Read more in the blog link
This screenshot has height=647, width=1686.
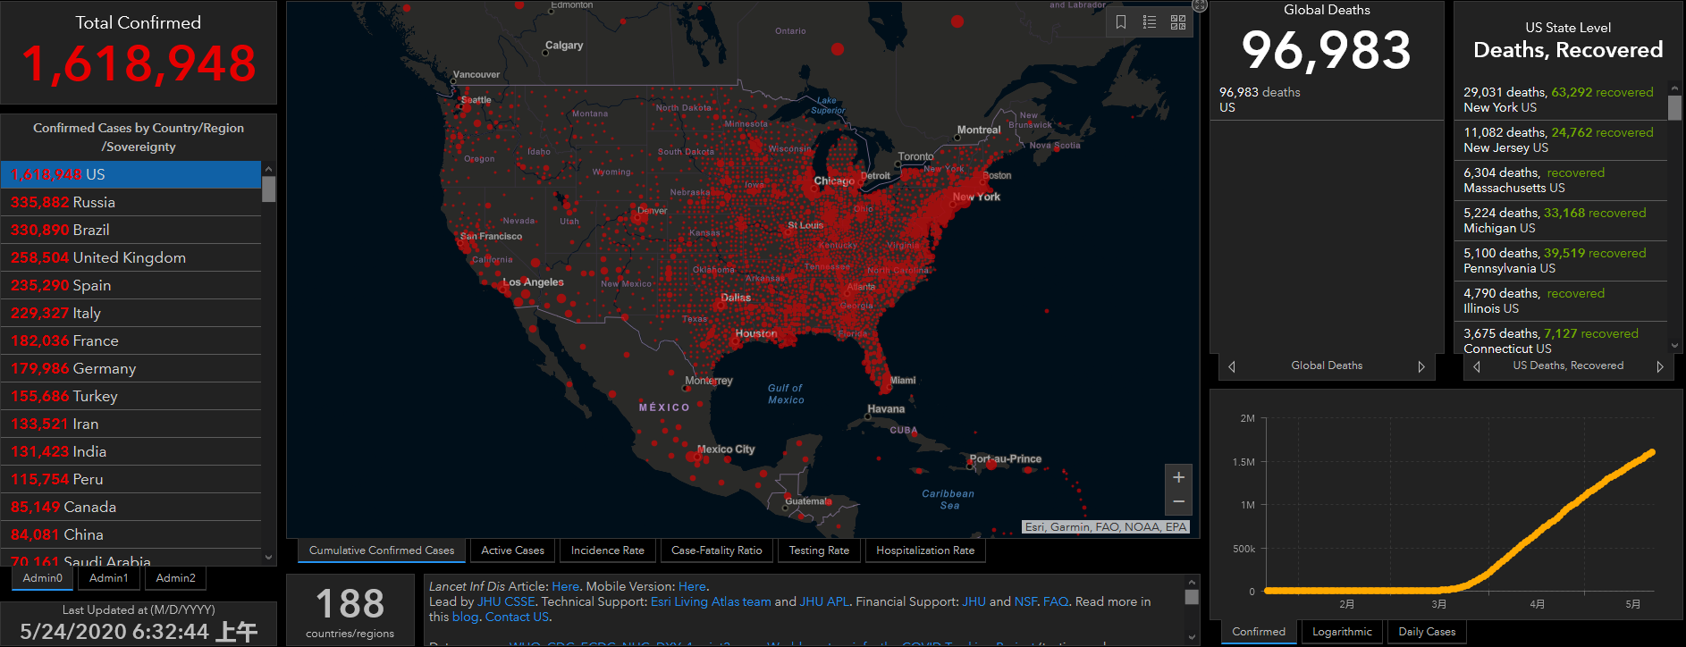click(x=465, y=617)
